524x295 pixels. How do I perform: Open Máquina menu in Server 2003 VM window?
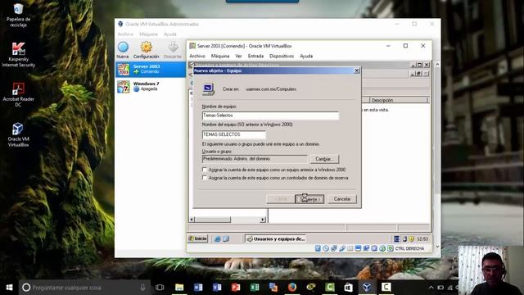(x=220, y=57)
